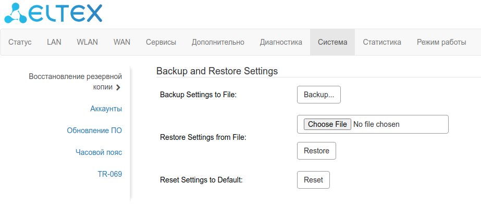The height and width of the screenshot is (222, 481).
Task: Select the Дополнительно tab
Action: coord(218,42)
